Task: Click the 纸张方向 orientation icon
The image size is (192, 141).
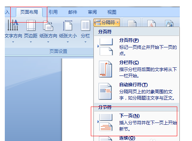Action: [48, 26]
